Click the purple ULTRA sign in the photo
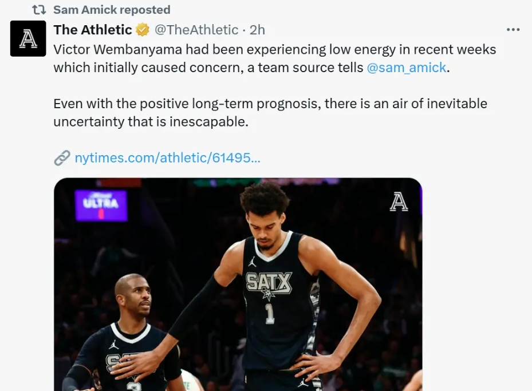Screen dimensions: 532x391 (x=101, y=205)
